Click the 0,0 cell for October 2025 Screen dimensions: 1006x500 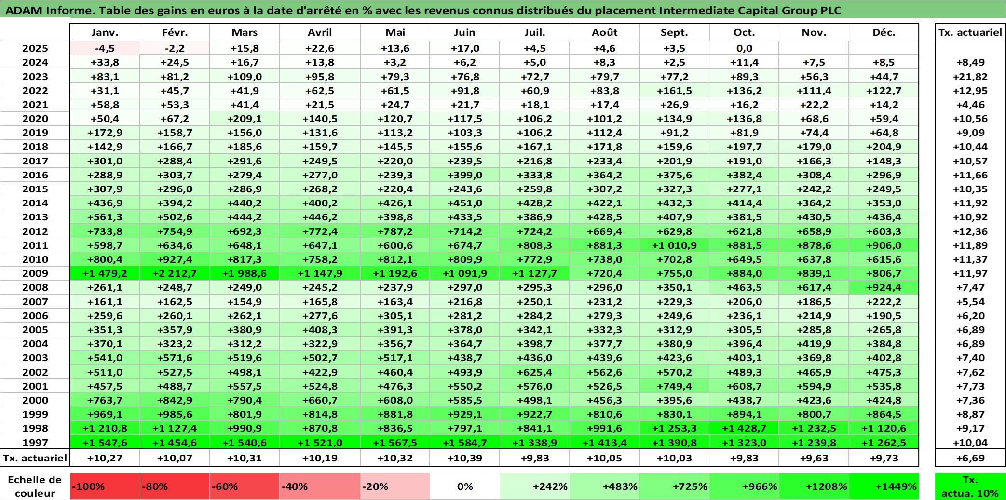point(744,48)
